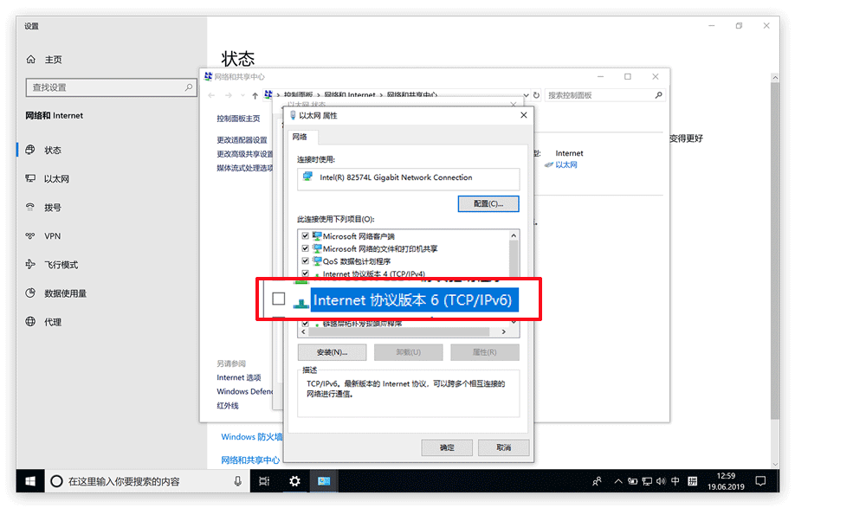Expand the hidden icons chevron in system tray
Screen dimensions: 866x508
tap(617, 480)
